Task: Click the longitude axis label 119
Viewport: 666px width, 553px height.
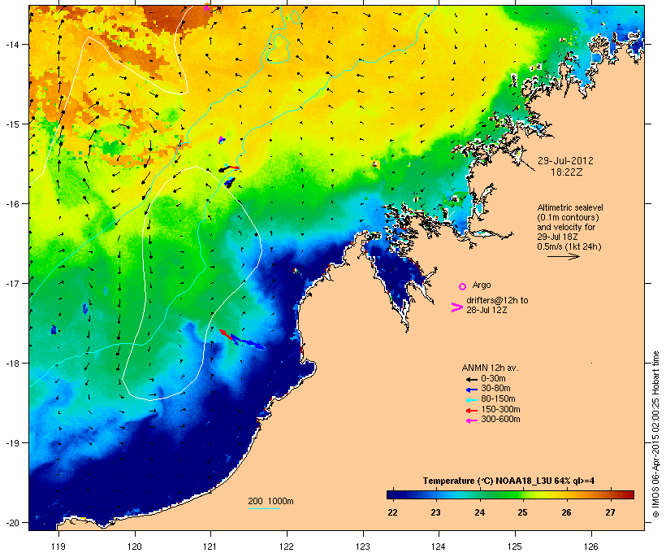Action: [58, 546]
